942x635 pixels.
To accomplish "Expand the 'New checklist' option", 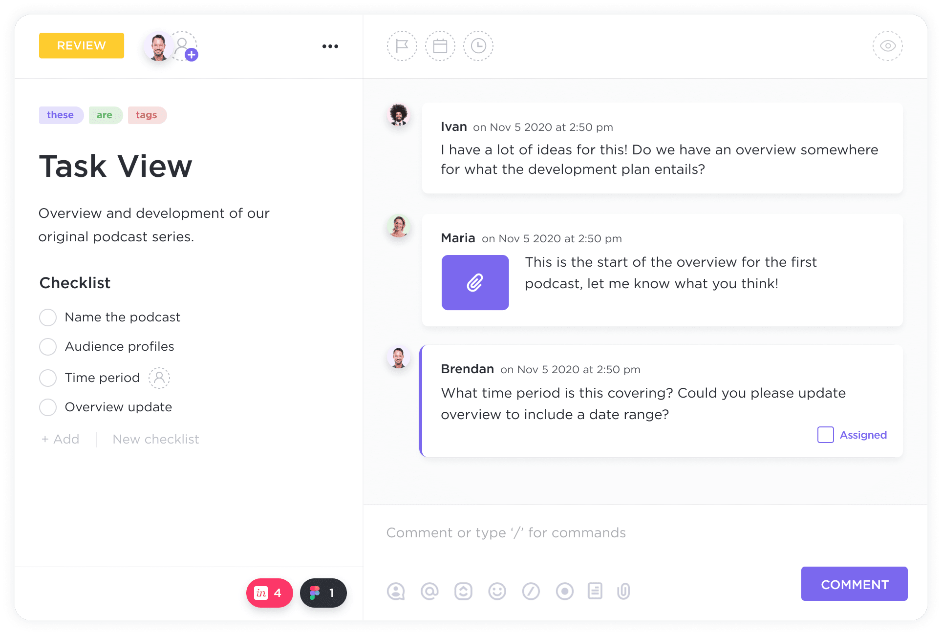I will click(x=156, y=438).
